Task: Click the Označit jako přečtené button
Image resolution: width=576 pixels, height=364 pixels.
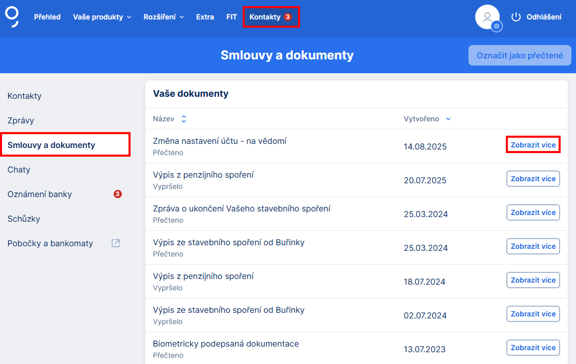Action: [519, 55]
